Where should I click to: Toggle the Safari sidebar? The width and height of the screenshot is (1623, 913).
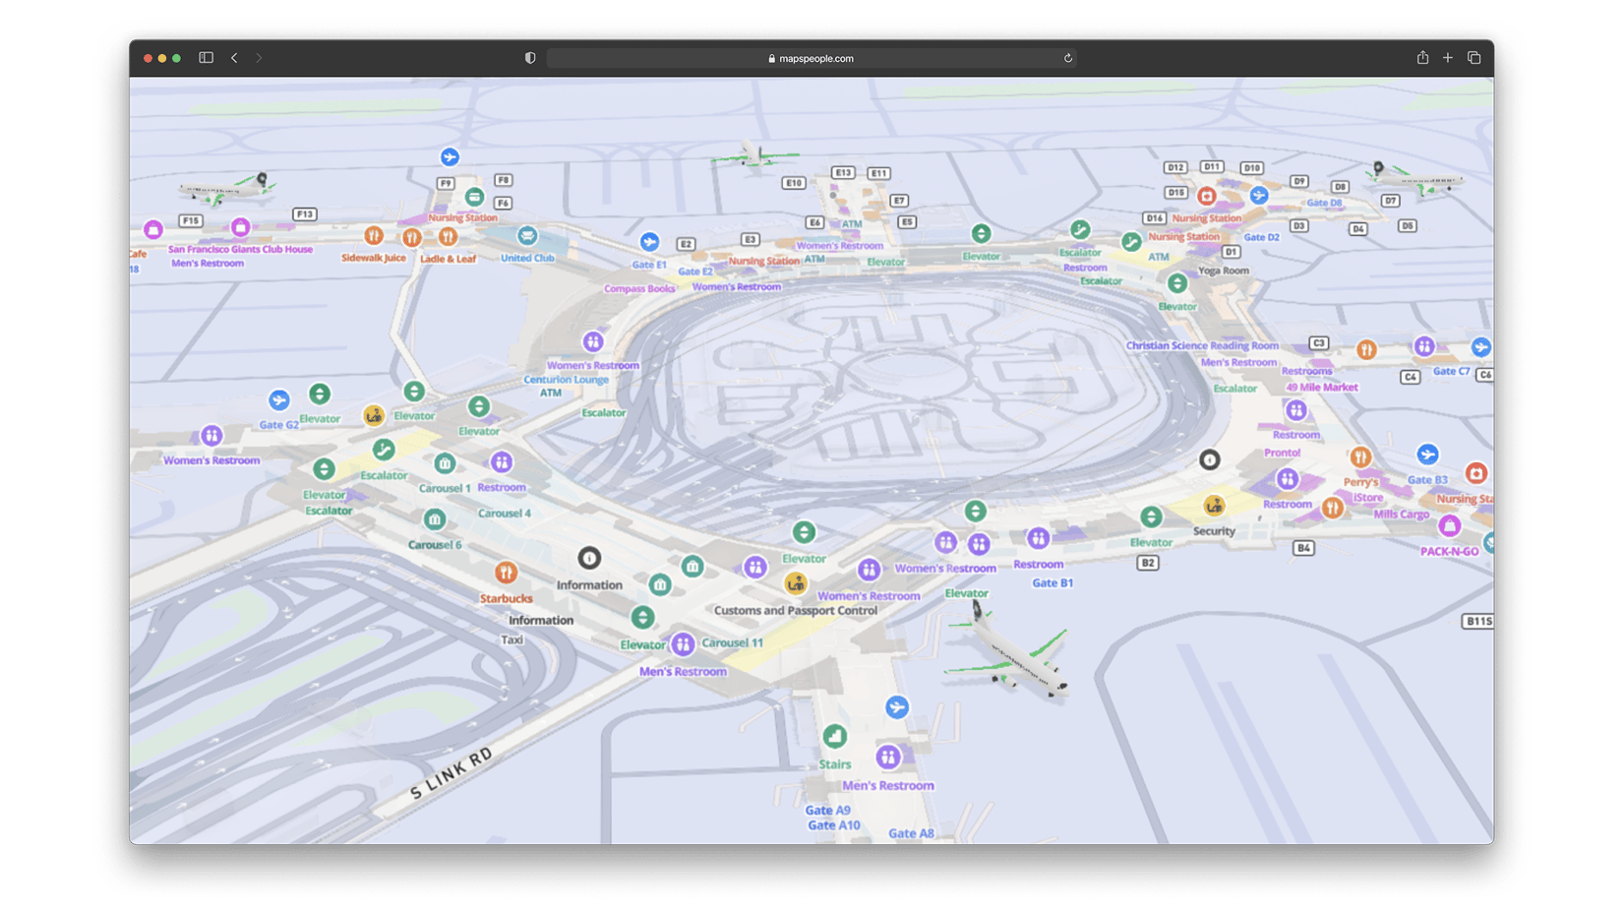pyautogui.click(x=206, y=58)
